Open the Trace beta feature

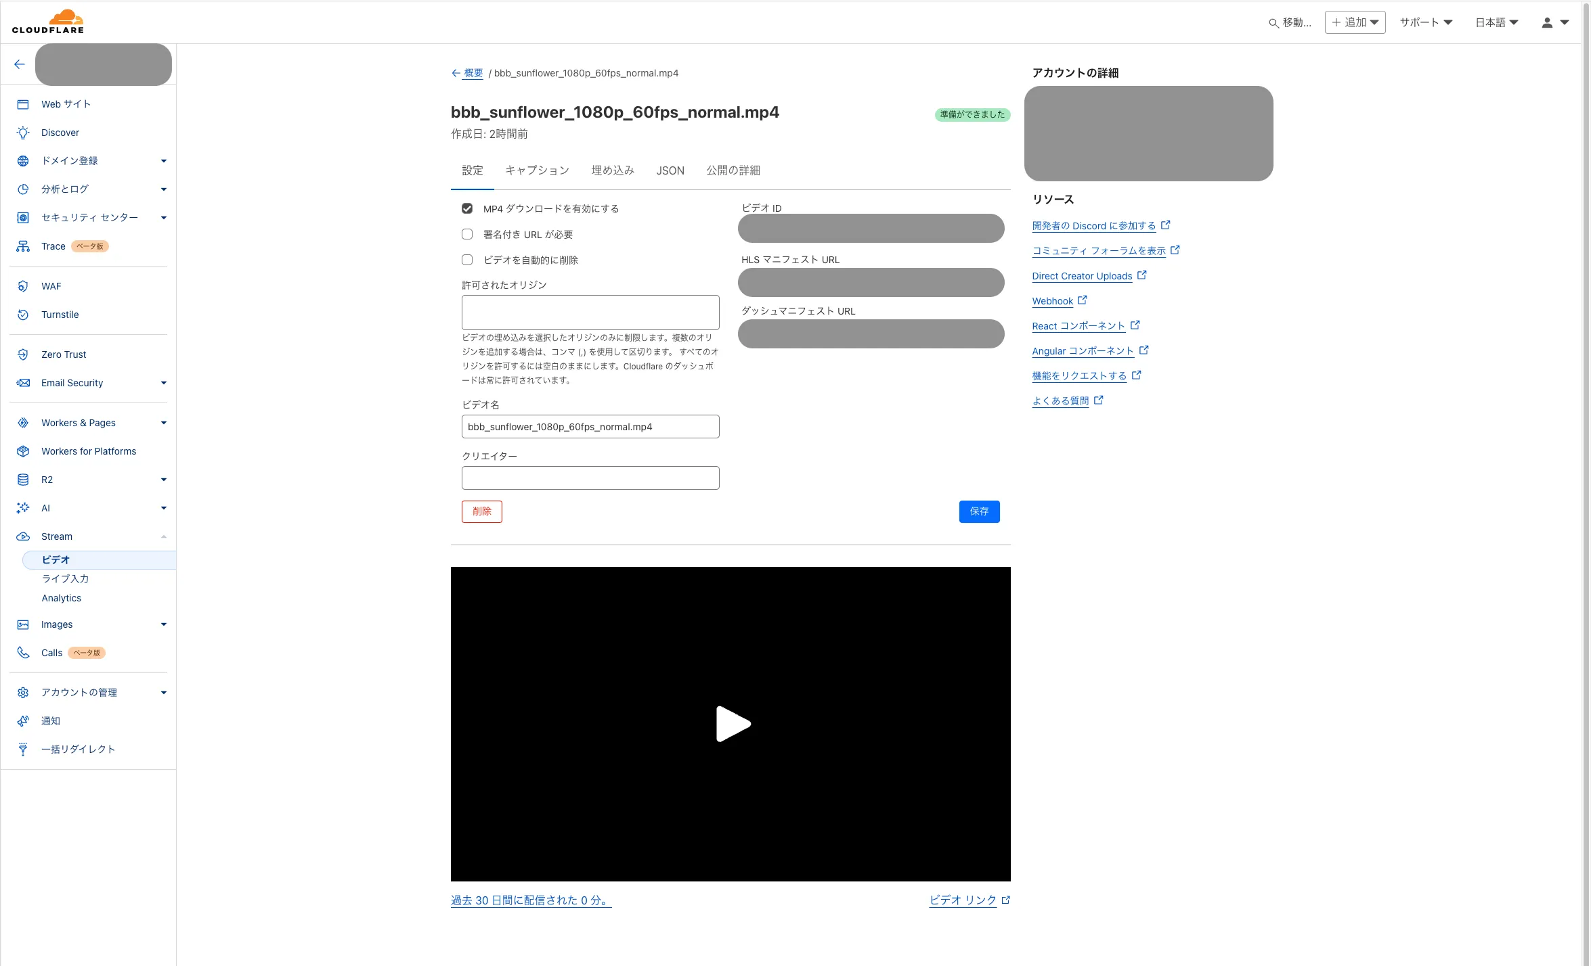click(53, 246)
